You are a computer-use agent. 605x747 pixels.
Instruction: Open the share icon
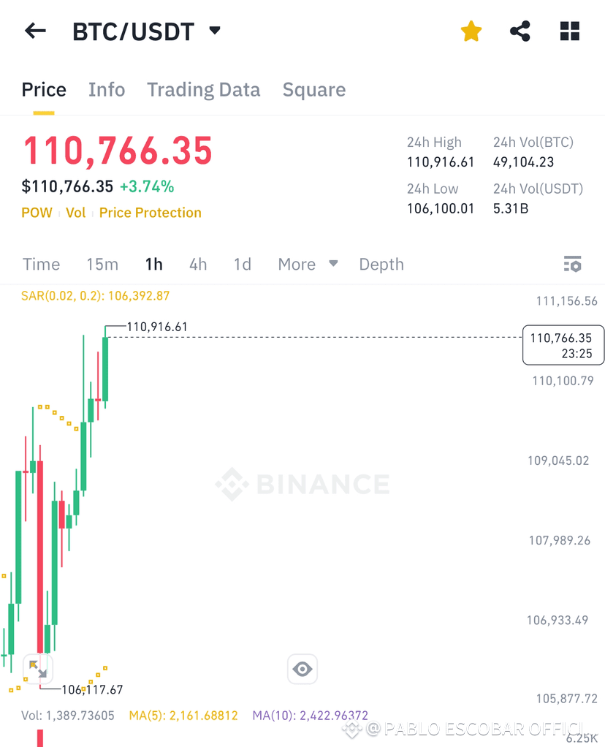click(520, 31)
